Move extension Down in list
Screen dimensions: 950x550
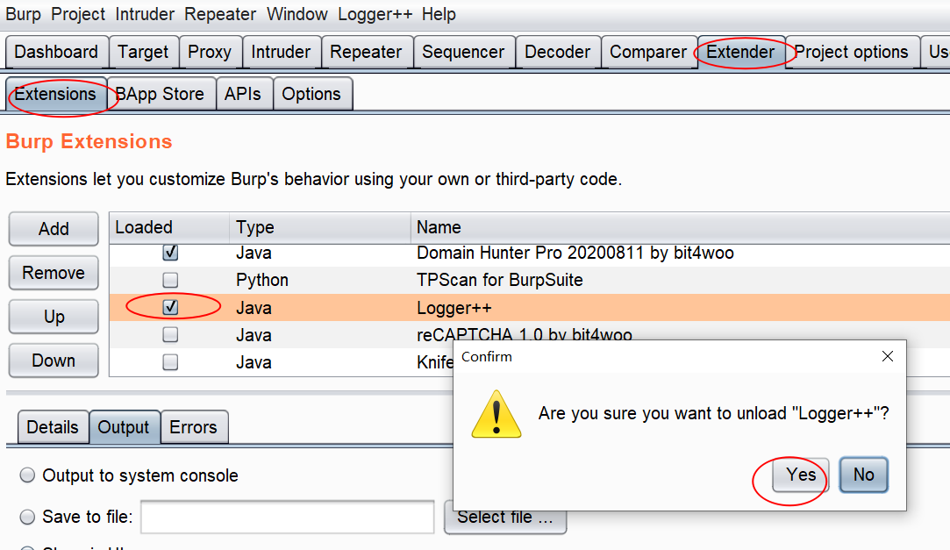click(54, 361)
